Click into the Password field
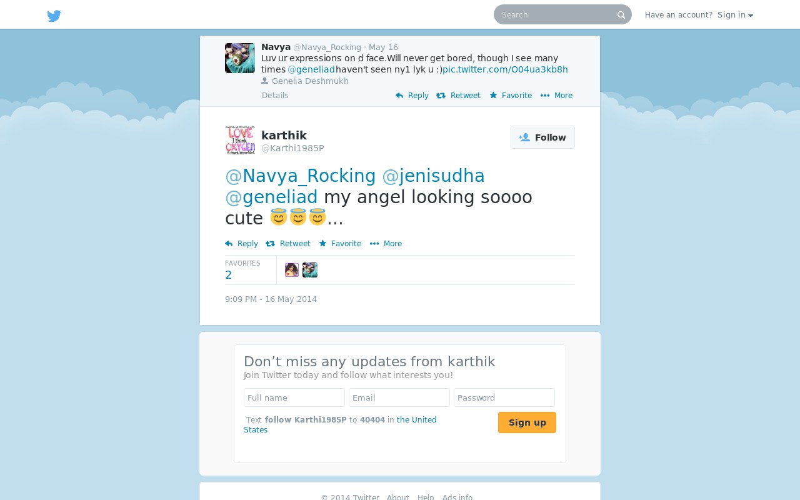 (x=504, y=397)
